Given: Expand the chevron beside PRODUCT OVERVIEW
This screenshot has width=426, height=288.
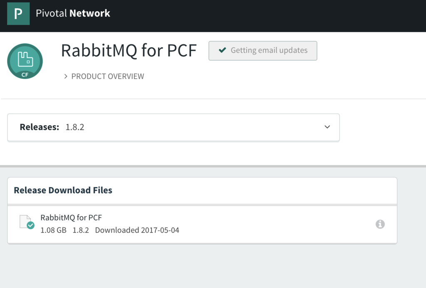Looking at the screenshot, I should (x=66, y=76).
